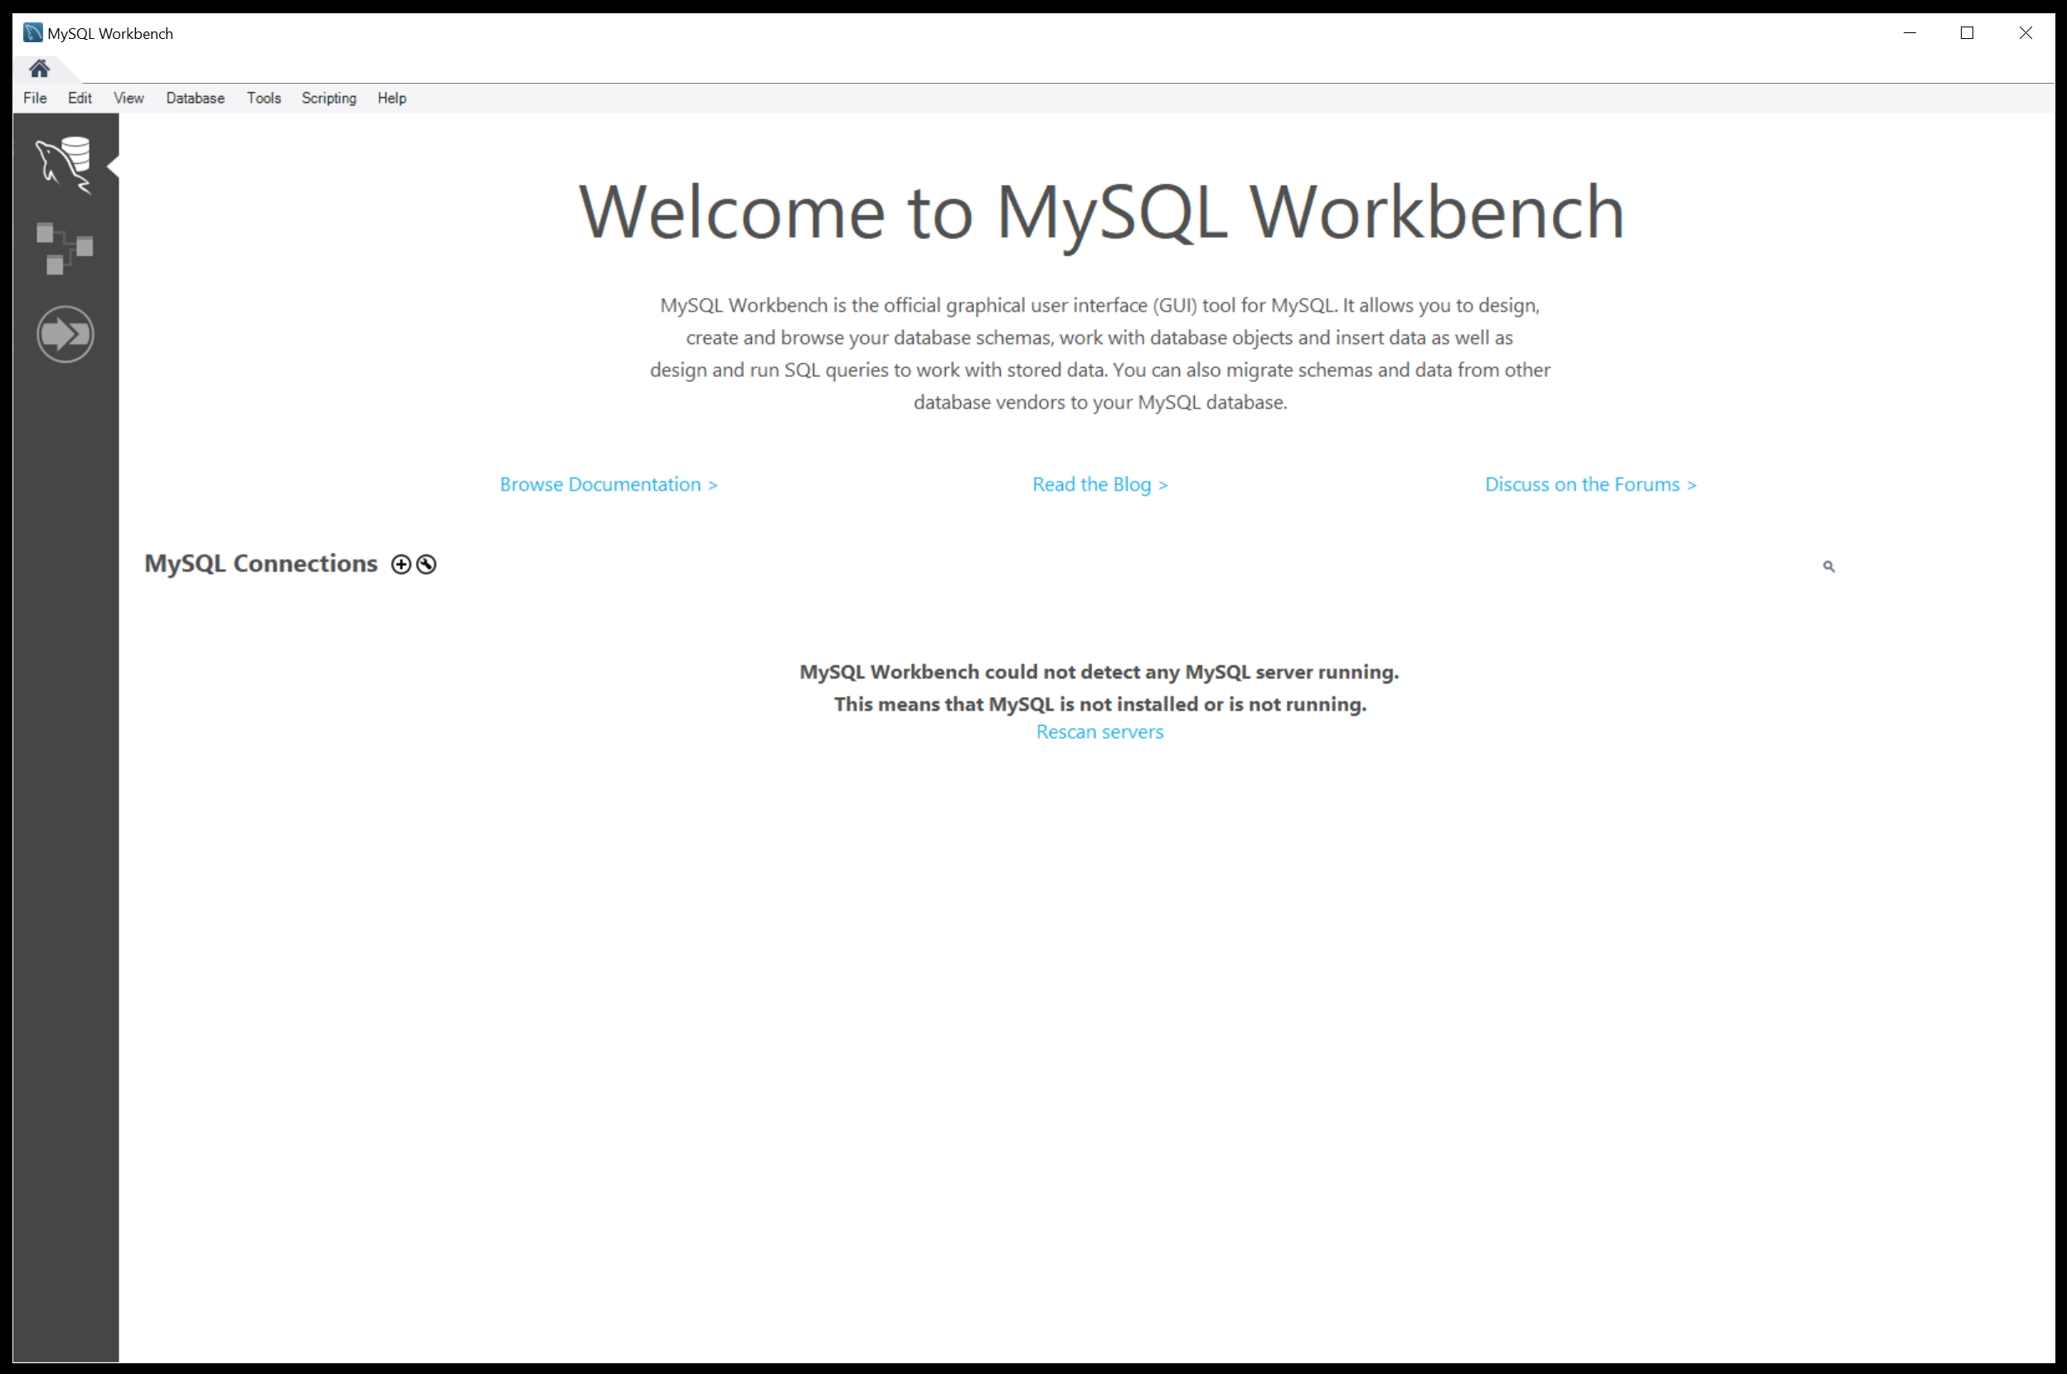The width and height of the screenshot is (2067, 1374).
Task: Click Read the Blog link
Action: pos(1099,485)
